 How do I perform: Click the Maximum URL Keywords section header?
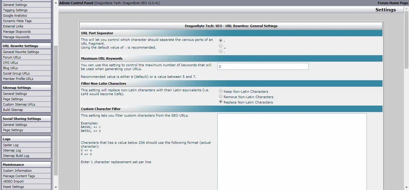tap(231, 58)
